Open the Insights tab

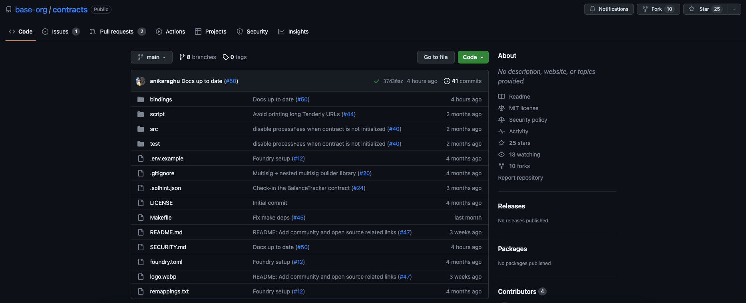pyautogui.click(x=293, y=32)
